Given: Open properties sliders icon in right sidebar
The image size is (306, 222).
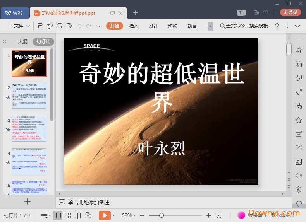Looking at the screenshot, I should click(x=299, y=92).
